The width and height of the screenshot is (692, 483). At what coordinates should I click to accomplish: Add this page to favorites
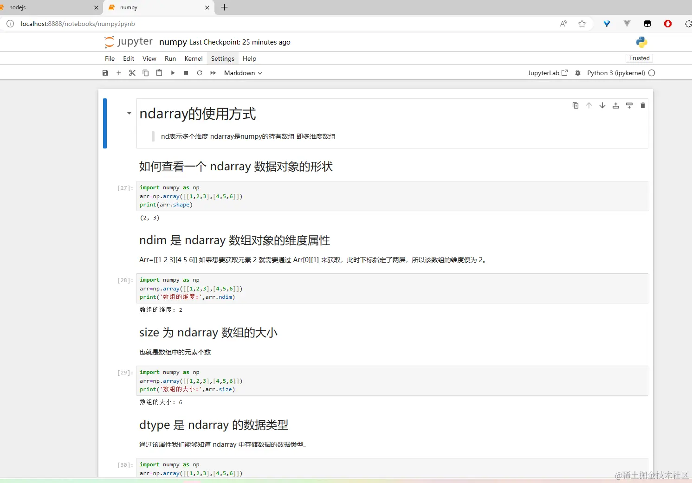[582, 24]
